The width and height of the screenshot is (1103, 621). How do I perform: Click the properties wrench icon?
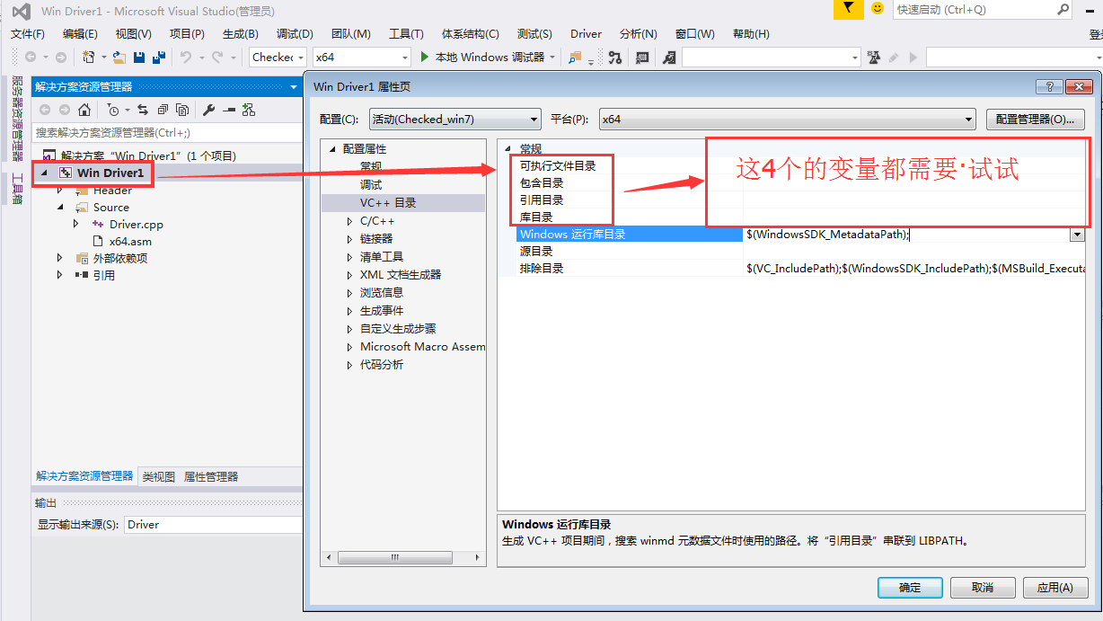click(209, 110)
